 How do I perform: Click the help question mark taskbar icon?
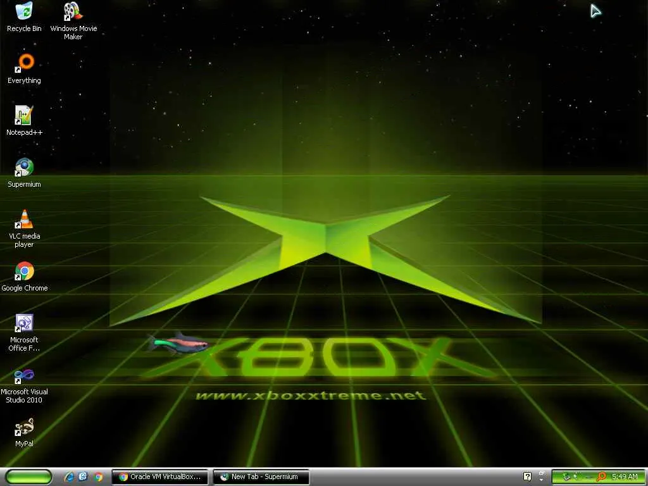(527, 477)
